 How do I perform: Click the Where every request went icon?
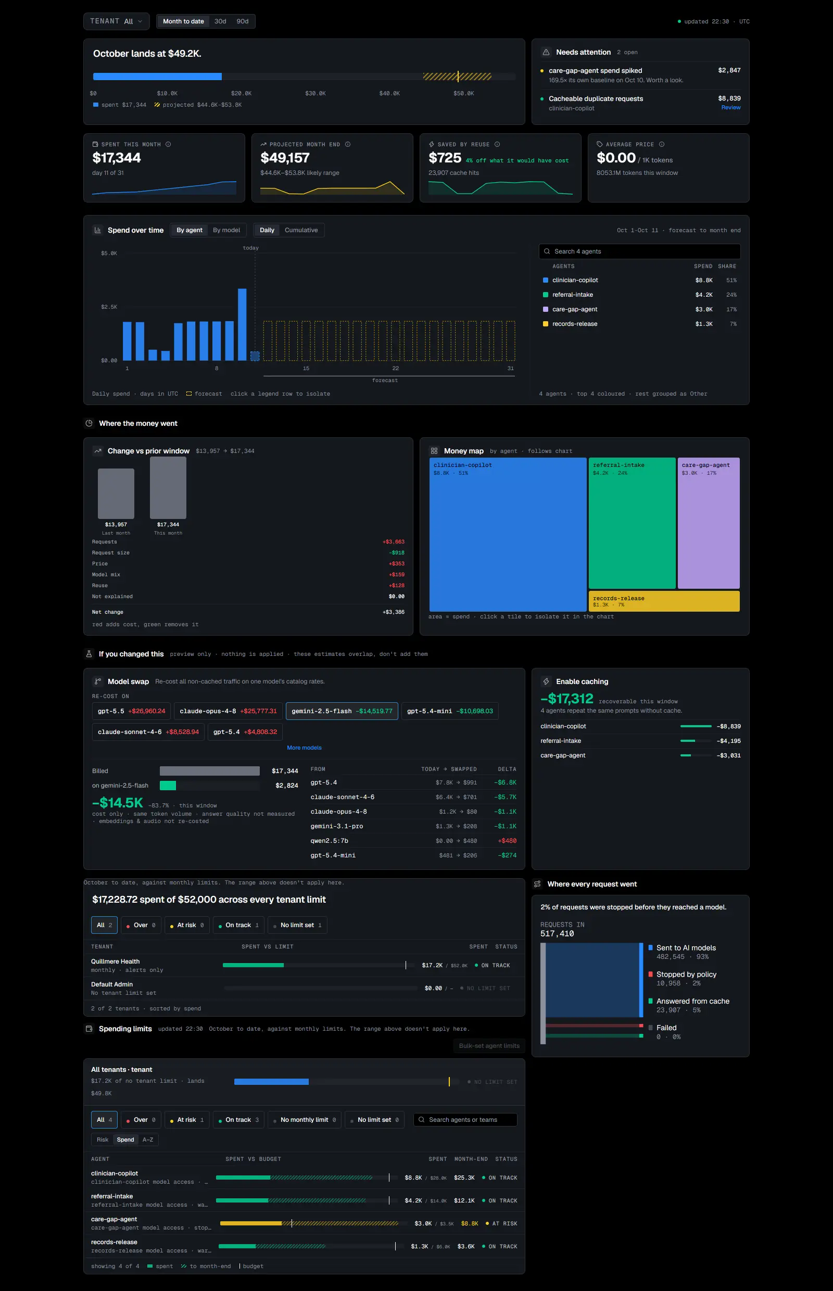[537, 884]
